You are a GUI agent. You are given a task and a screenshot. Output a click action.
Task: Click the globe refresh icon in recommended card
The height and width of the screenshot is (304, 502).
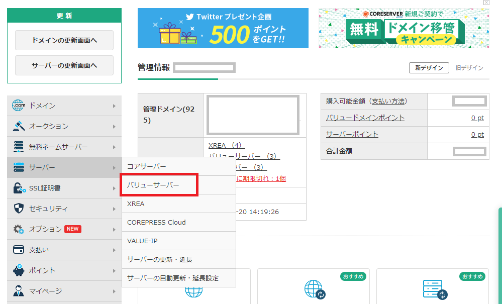click(315, 289)
